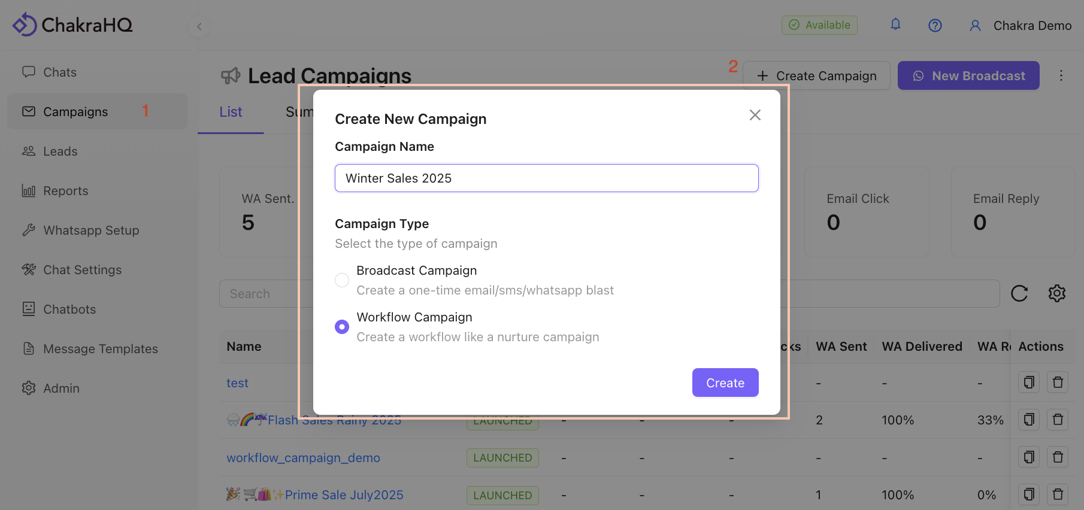The height and width of the screenshot is (510, 1084).
Task: Go to Leads in the sidebar
Action: (x=97, y=151)
